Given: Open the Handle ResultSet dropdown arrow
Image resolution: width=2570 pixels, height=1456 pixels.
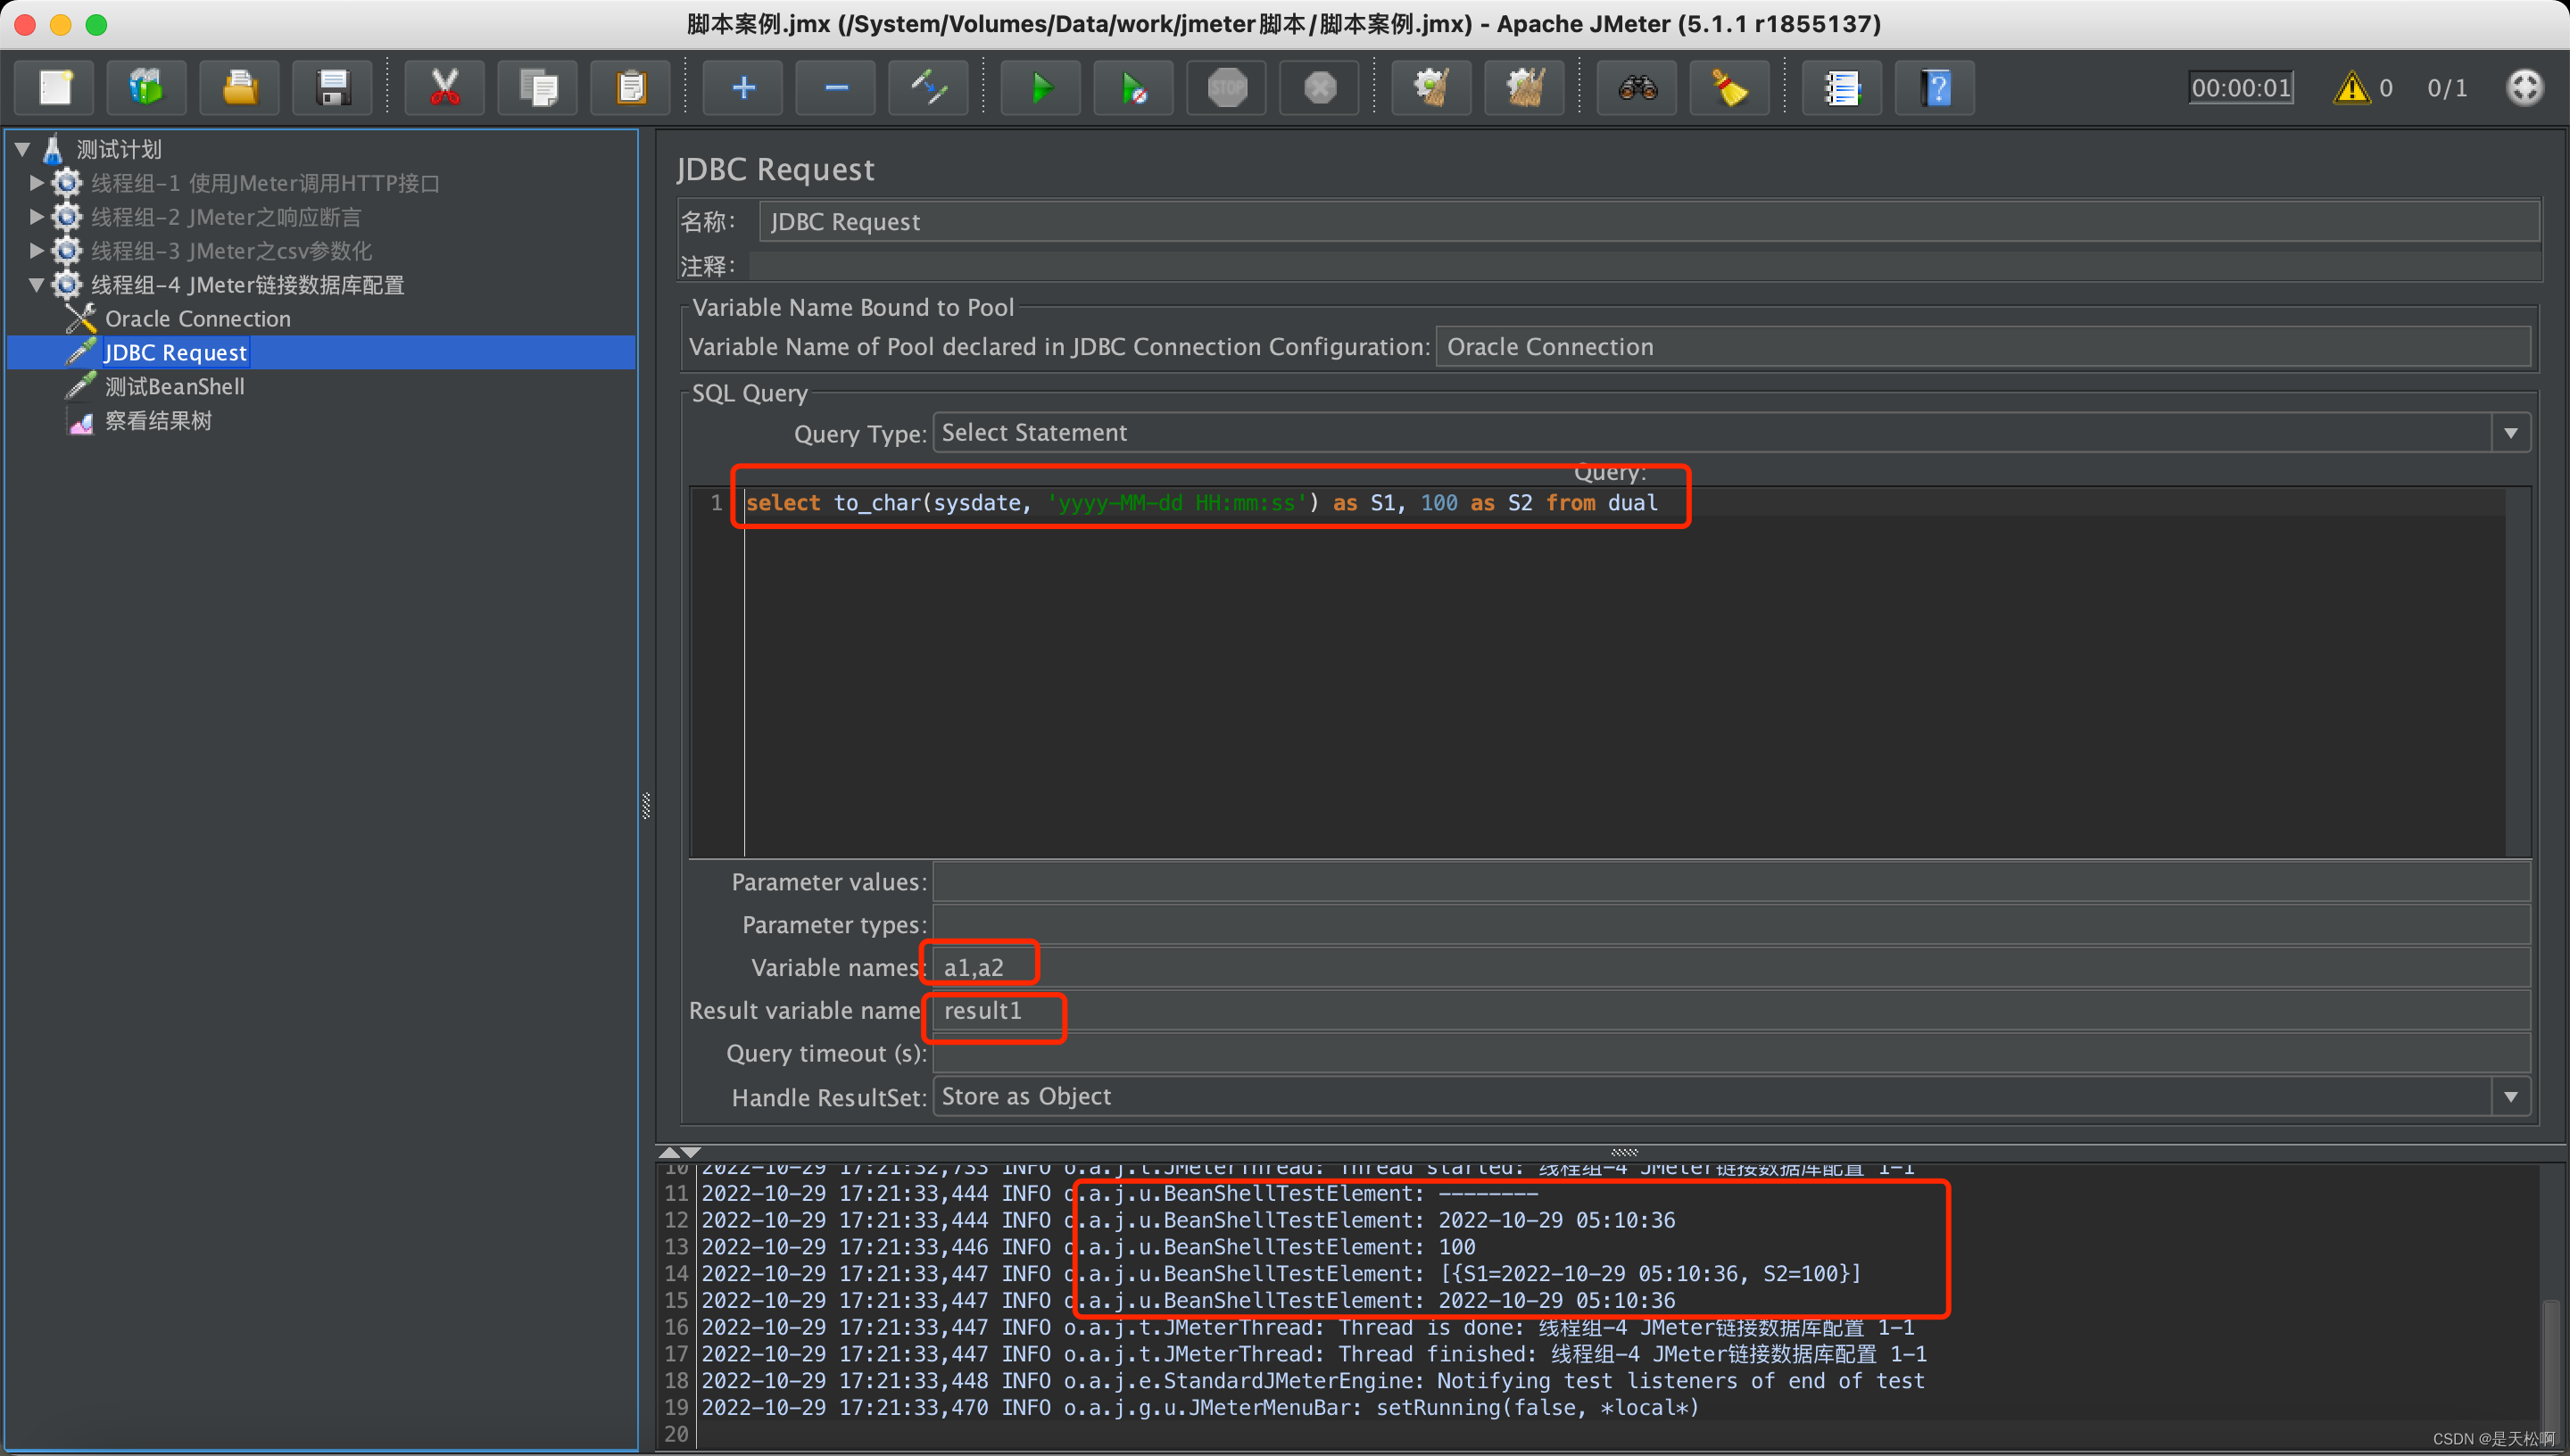Looking at the screenshot, I should pyautogui.click(x=2510, y=1097).
